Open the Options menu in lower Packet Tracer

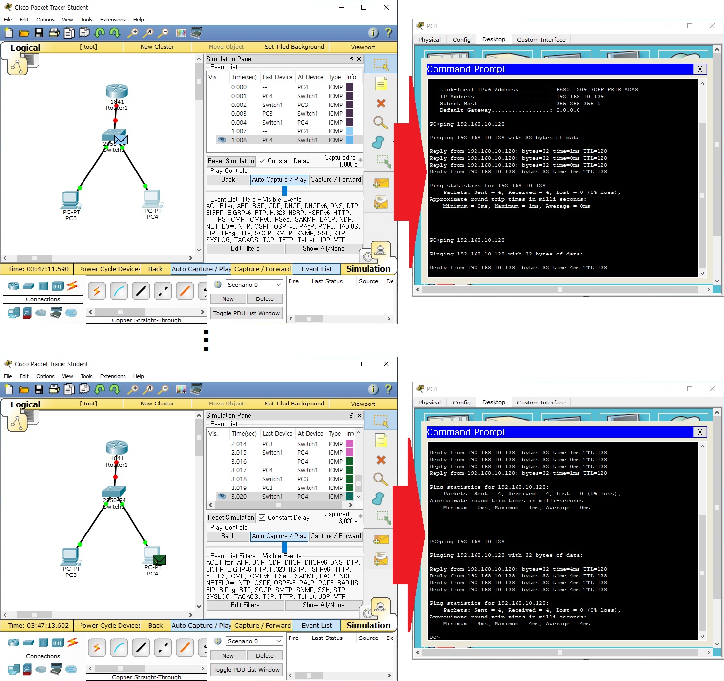45,376
